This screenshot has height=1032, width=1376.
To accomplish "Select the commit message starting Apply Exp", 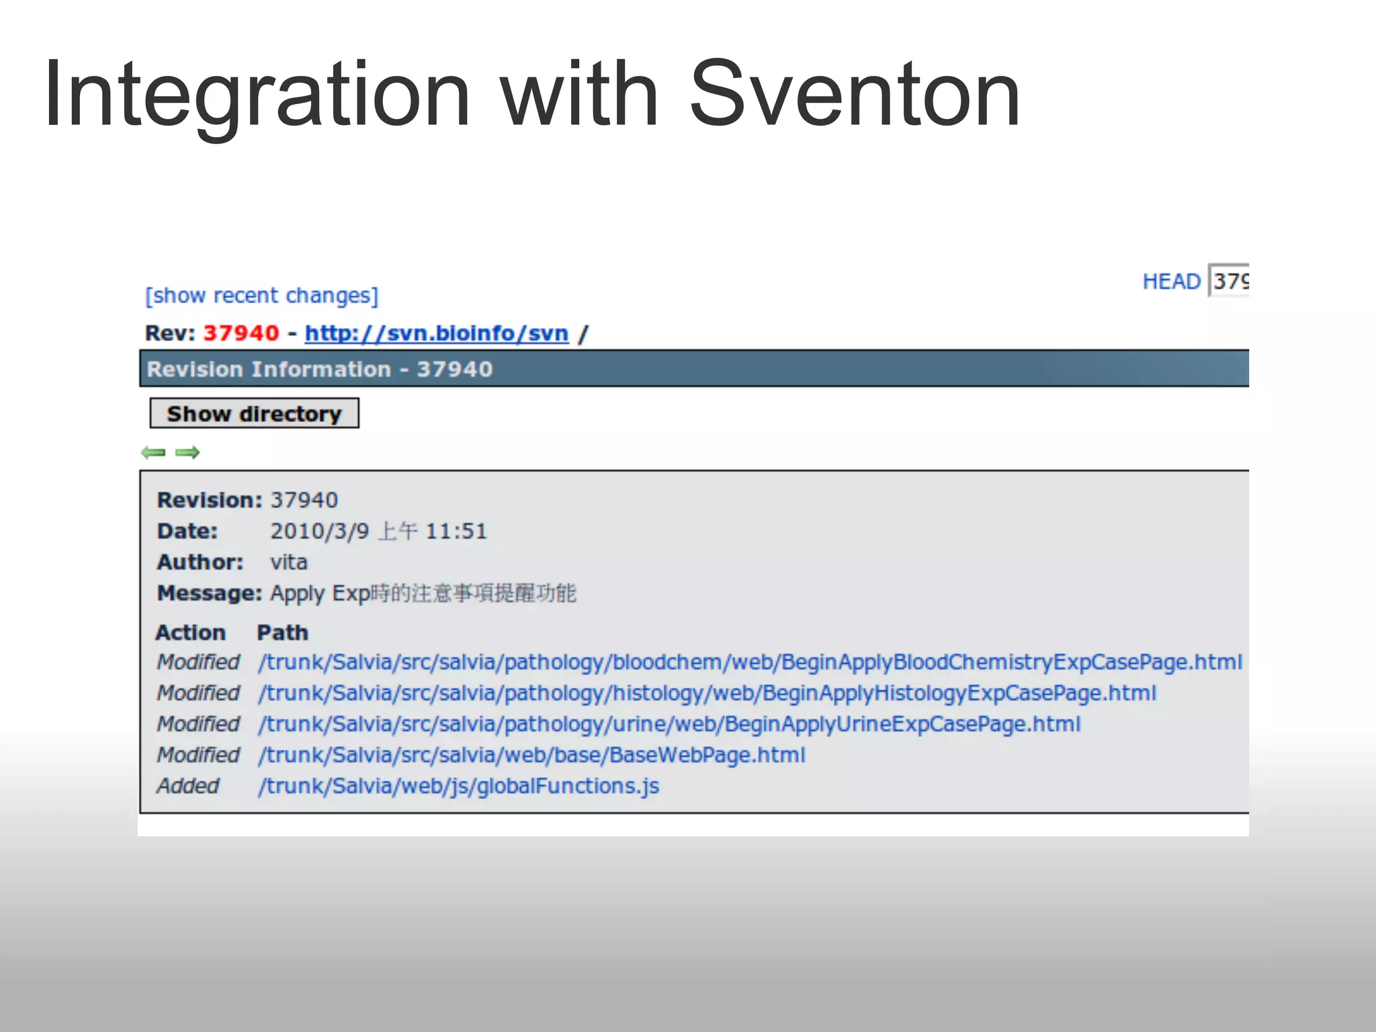I will coord(423,593).
